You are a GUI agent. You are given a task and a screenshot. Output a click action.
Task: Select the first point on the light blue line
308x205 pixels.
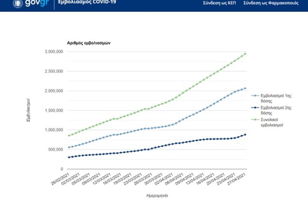70,147
